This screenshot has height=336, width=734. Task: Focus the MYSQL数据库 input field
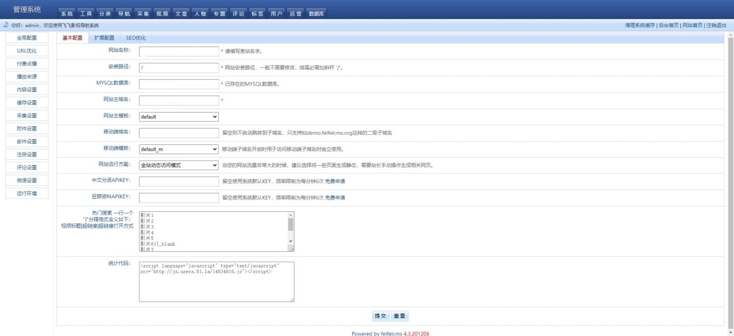click(x=179, y=84)
